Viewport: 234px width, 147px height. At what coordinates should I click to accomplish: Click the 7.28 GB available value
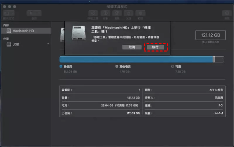tap(180, 72)
